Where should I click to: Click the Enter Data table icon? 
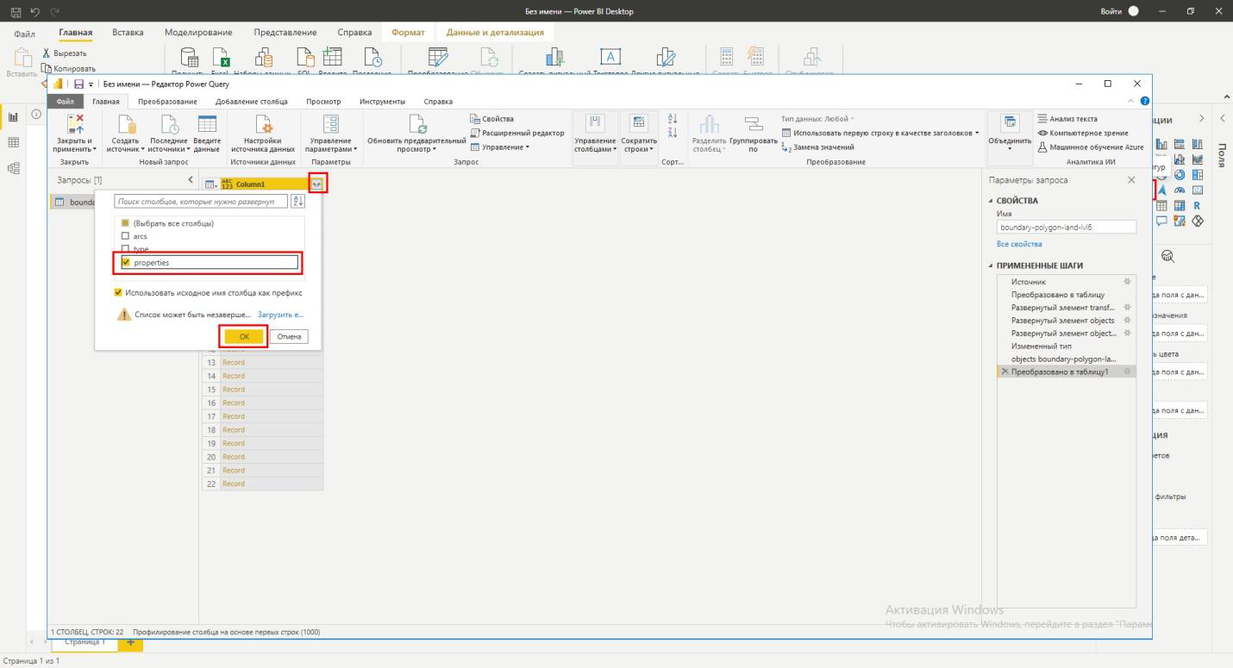207,123
